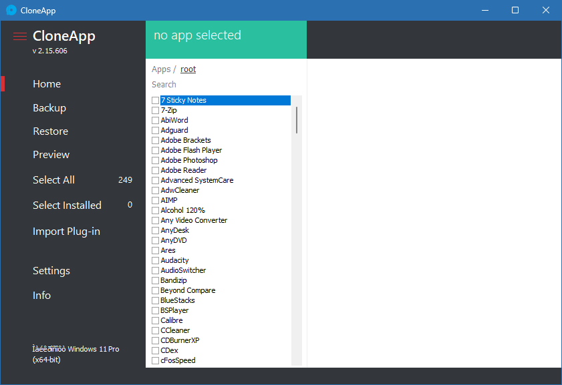Select the Bandizip list entry
562x385 pixels.
pos(174,280)
